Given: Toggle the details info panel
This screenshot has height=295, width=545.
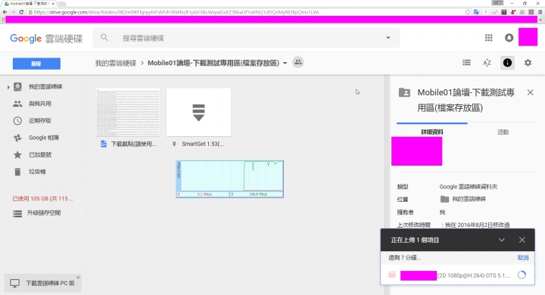Looking at the screenshot, I should (x=507, y=63).
